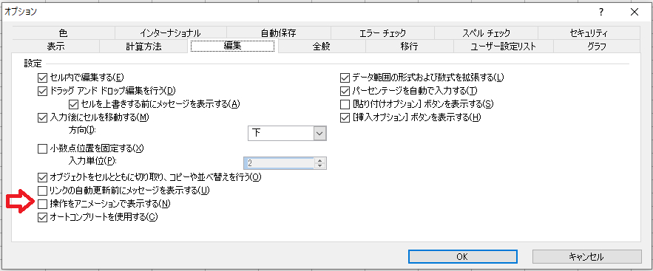
Task: Click the 入力単位 value field
Action: pyautogui.click(x=279, y=163)
